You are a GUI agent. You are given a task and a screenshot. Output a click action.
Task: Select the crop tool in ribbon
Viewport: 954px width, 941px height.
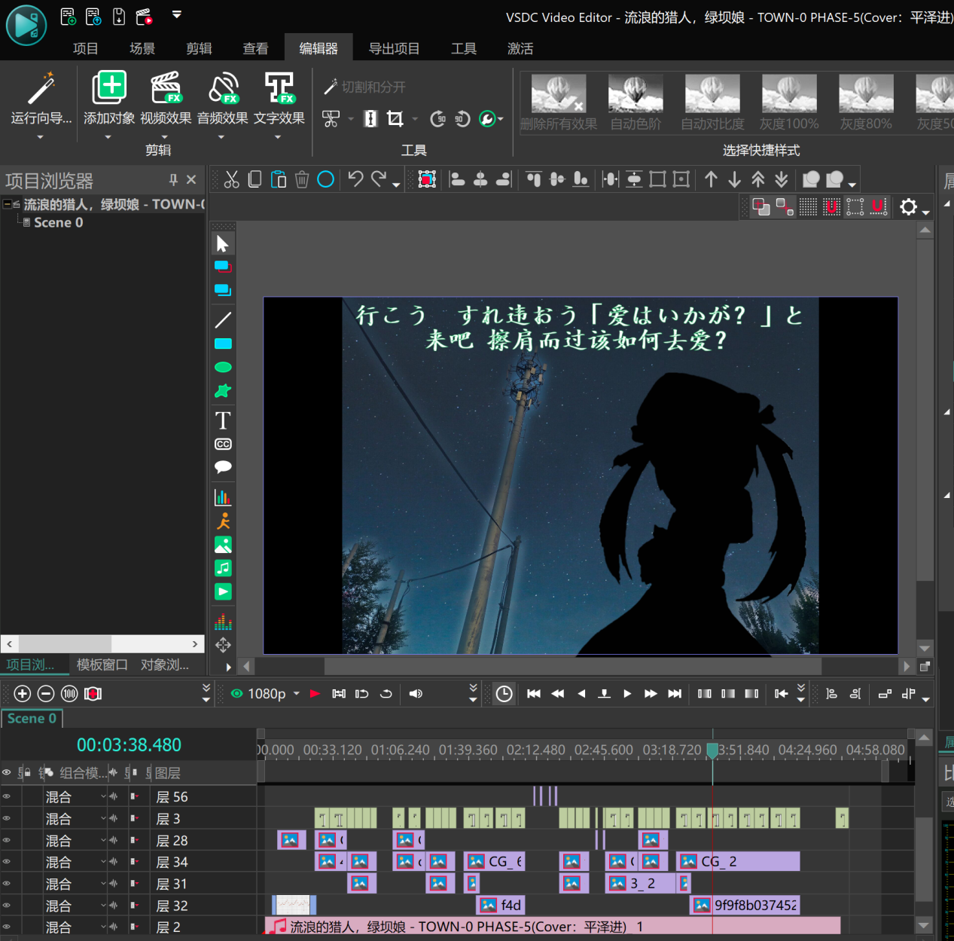tap(395, 118)
